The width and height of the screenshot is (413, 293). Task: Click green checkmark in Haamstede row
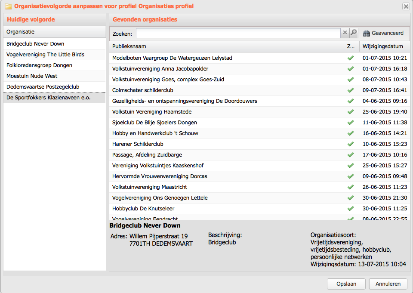pyautogui.click(x=351, y=112)
